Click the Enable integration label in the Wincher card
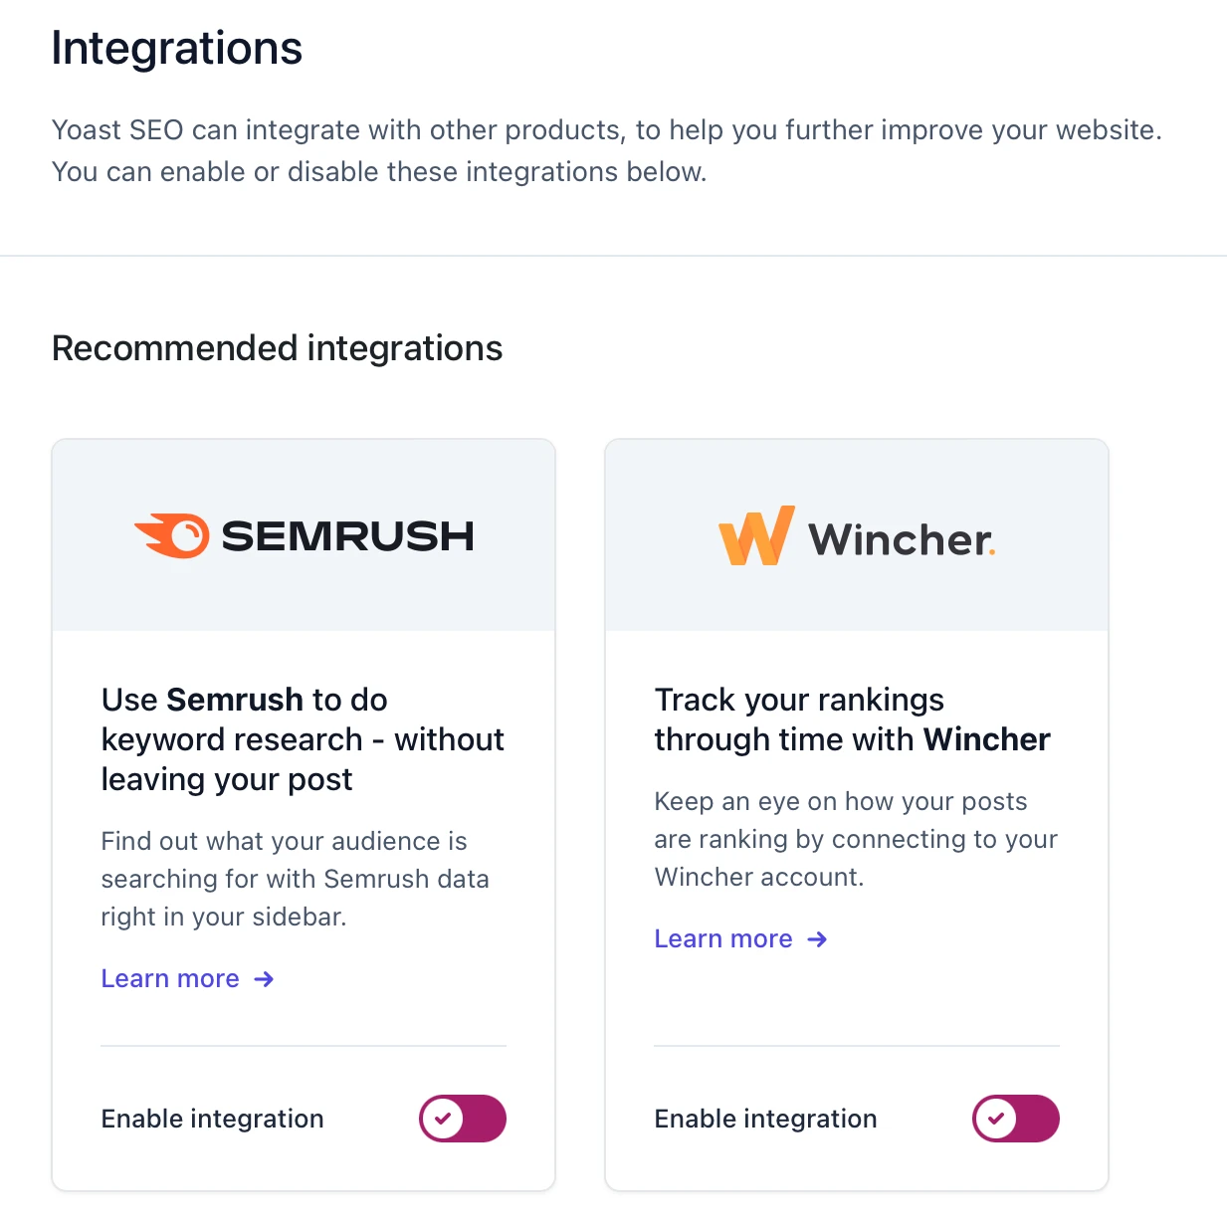The image size is (1227, 1230). (766, 1119)
